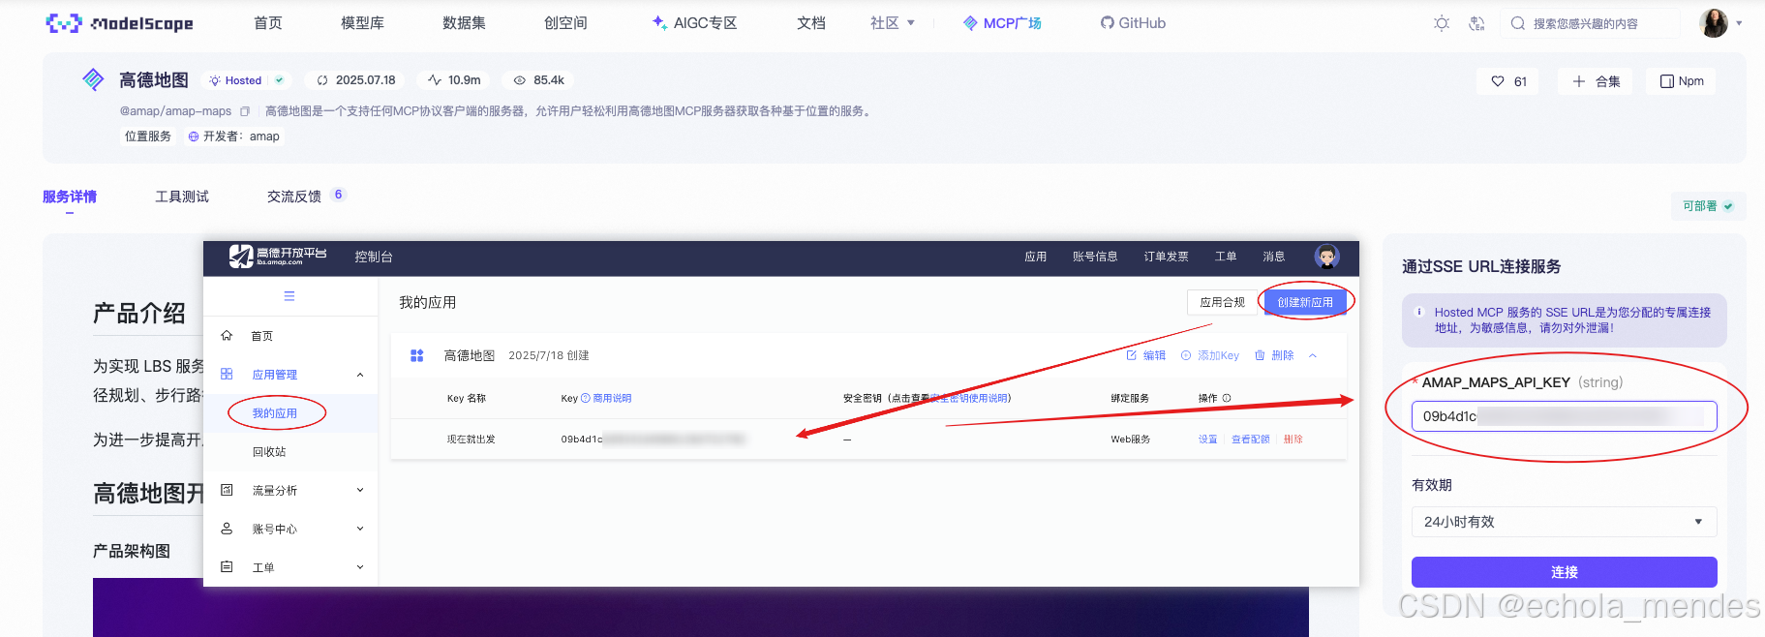Open the GitHub link in the top navigation
The width and height of the screenshot is (1765, 637).
(x=1133, y=23)
